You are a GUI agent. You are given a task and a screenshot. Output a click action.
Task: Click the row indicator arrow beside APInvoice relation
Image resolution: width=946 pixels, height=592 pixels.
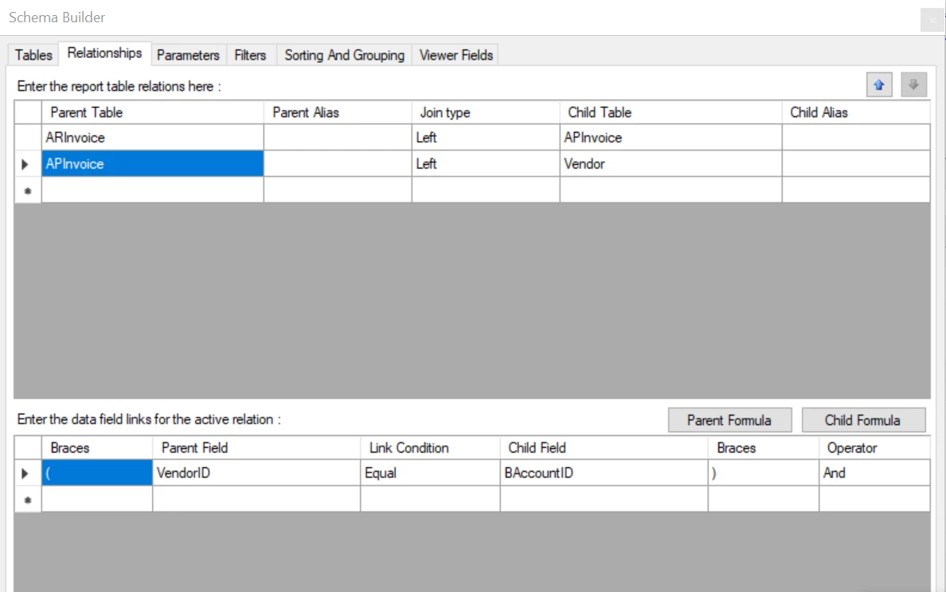[25, 163]
